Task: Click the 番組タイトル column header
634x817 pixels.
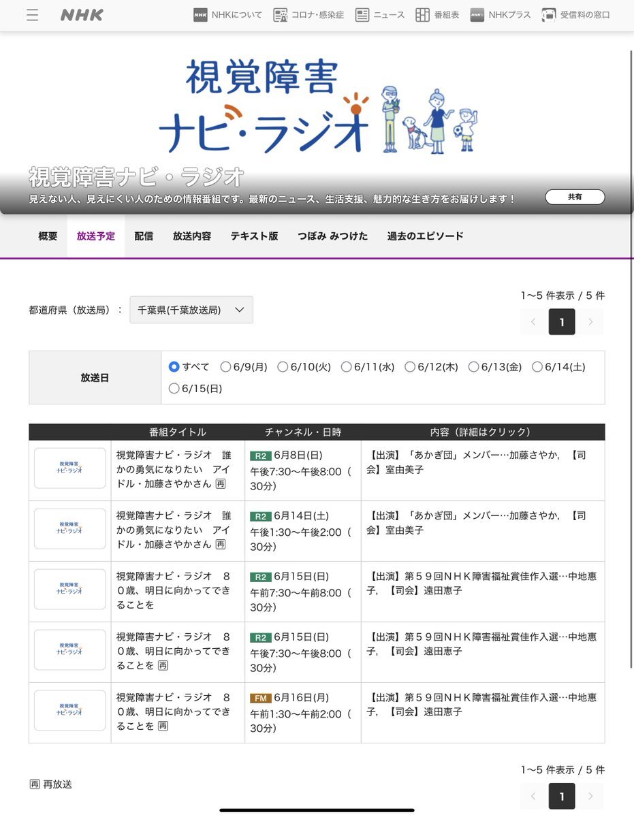Action: tap(178, 432)
